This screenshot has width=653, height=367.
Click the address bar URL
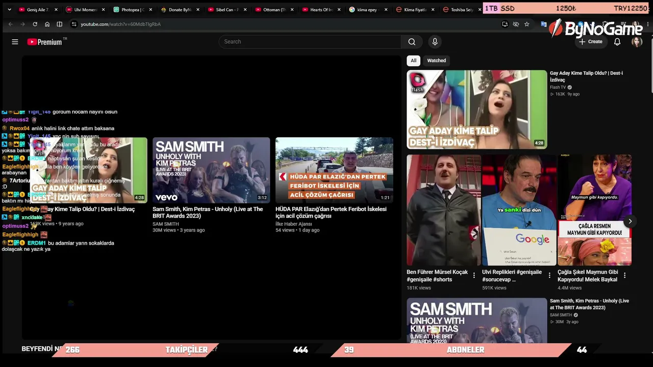coord(120,24)
